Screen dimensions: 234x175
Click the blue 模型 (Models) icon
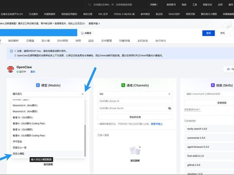click(x=38, y=85)
